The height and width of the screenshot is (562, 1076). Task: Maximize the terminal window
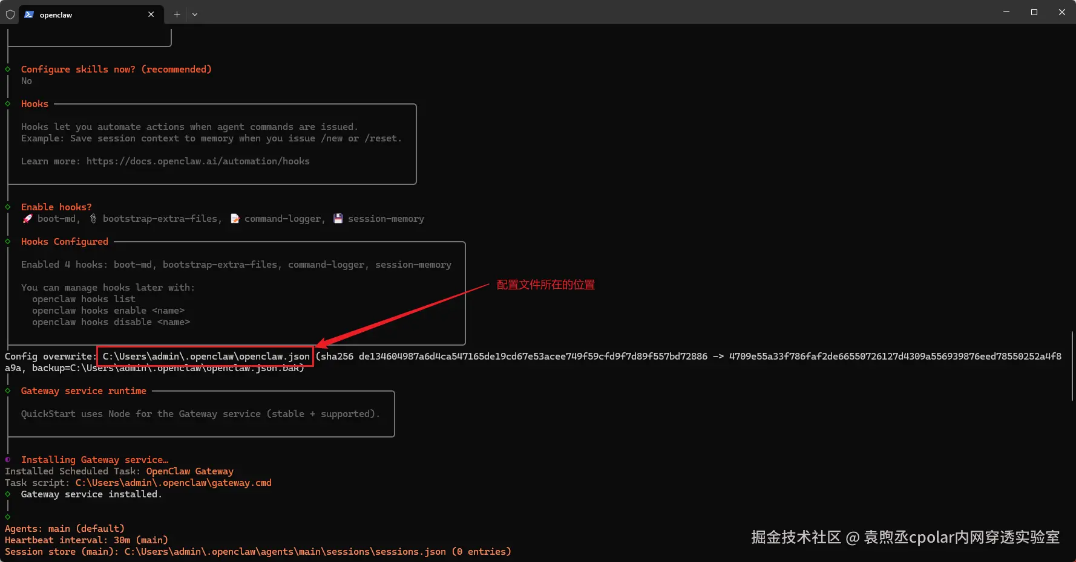tap(1034, 12)
